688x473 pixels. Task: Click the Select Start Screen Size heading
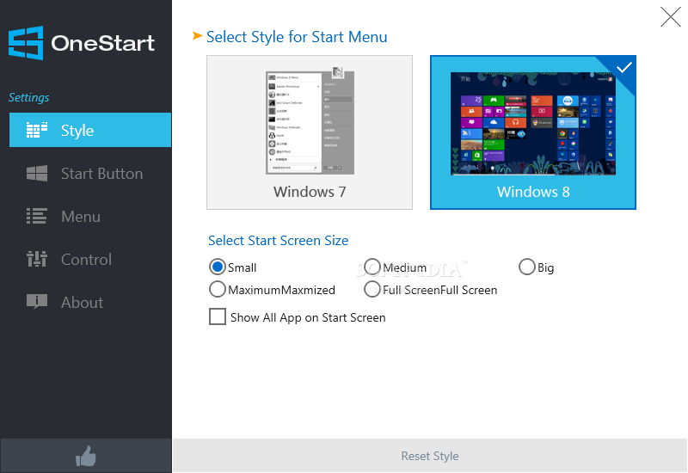[278, 241]
